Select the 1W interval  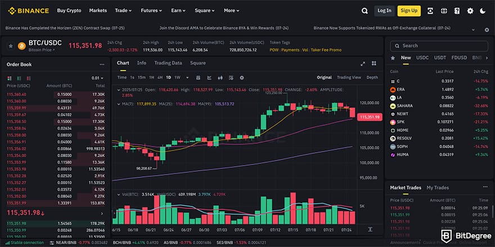pyautogui.click(x=177, y=77)
